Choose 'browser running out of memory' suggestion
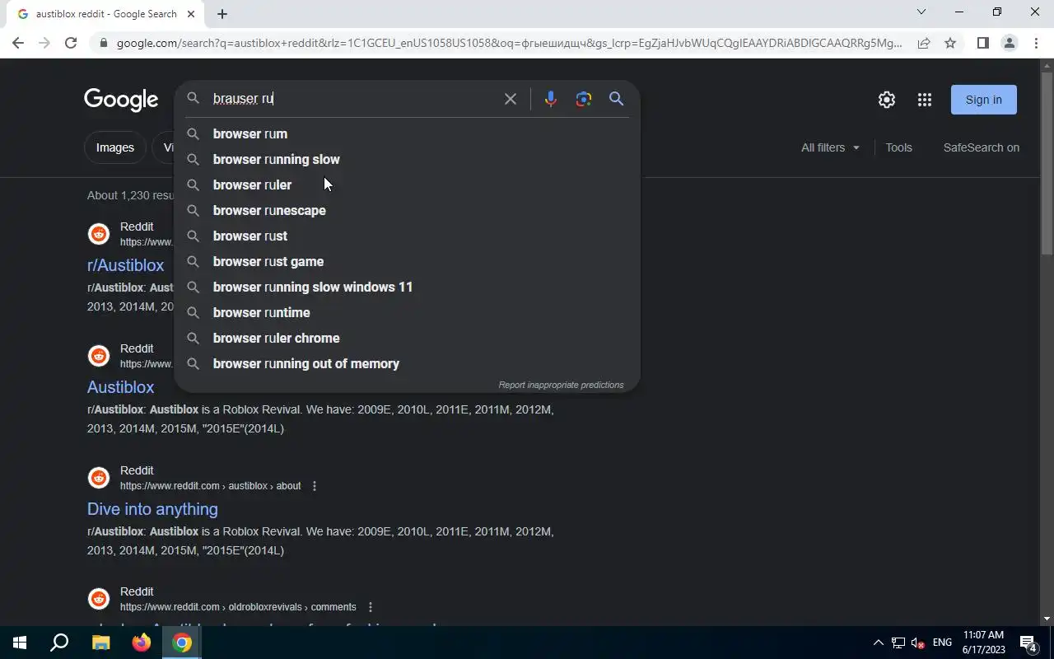Image resolution: width=1054 pixels, height=659 pixels. pyautogui.click(x=407, y=363)
